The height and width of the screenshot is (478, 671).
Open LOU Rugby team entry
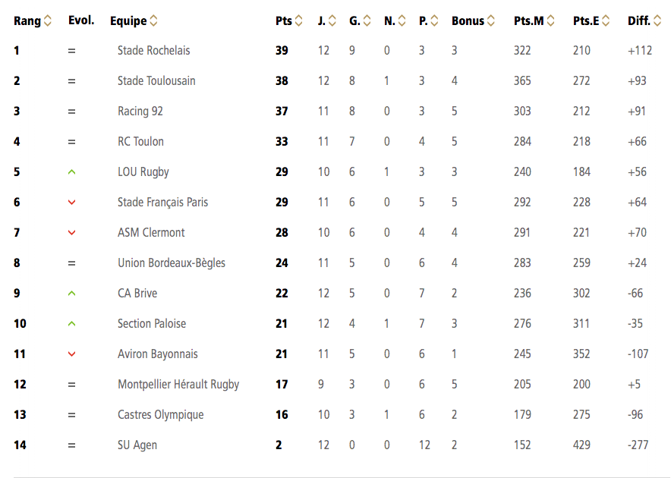(143, 172)
